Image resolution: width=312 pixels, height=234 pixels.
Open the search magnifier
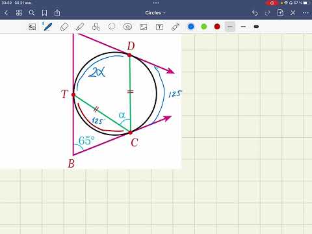pos(32,13)
